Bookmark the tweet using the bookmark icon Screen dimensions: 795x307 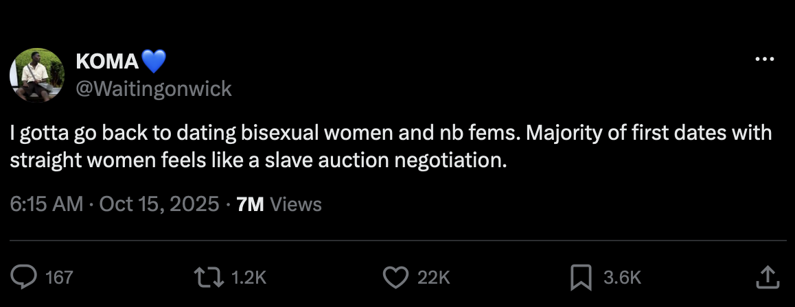click(x=581, y=278)
